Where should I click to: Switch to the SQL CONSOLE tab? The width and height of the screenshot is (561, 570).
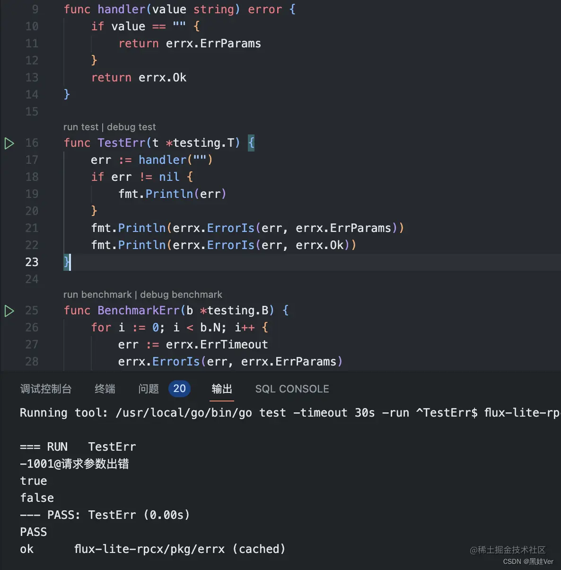[292, 389]
